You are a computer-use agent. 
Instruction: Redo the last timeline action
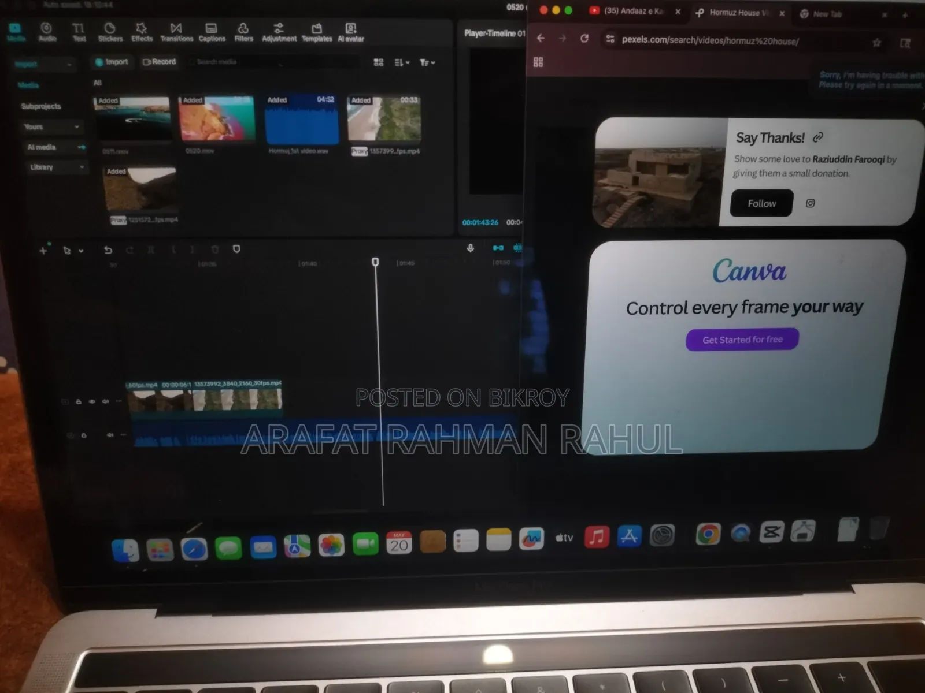pyautogui.click(x=129, y=250)
